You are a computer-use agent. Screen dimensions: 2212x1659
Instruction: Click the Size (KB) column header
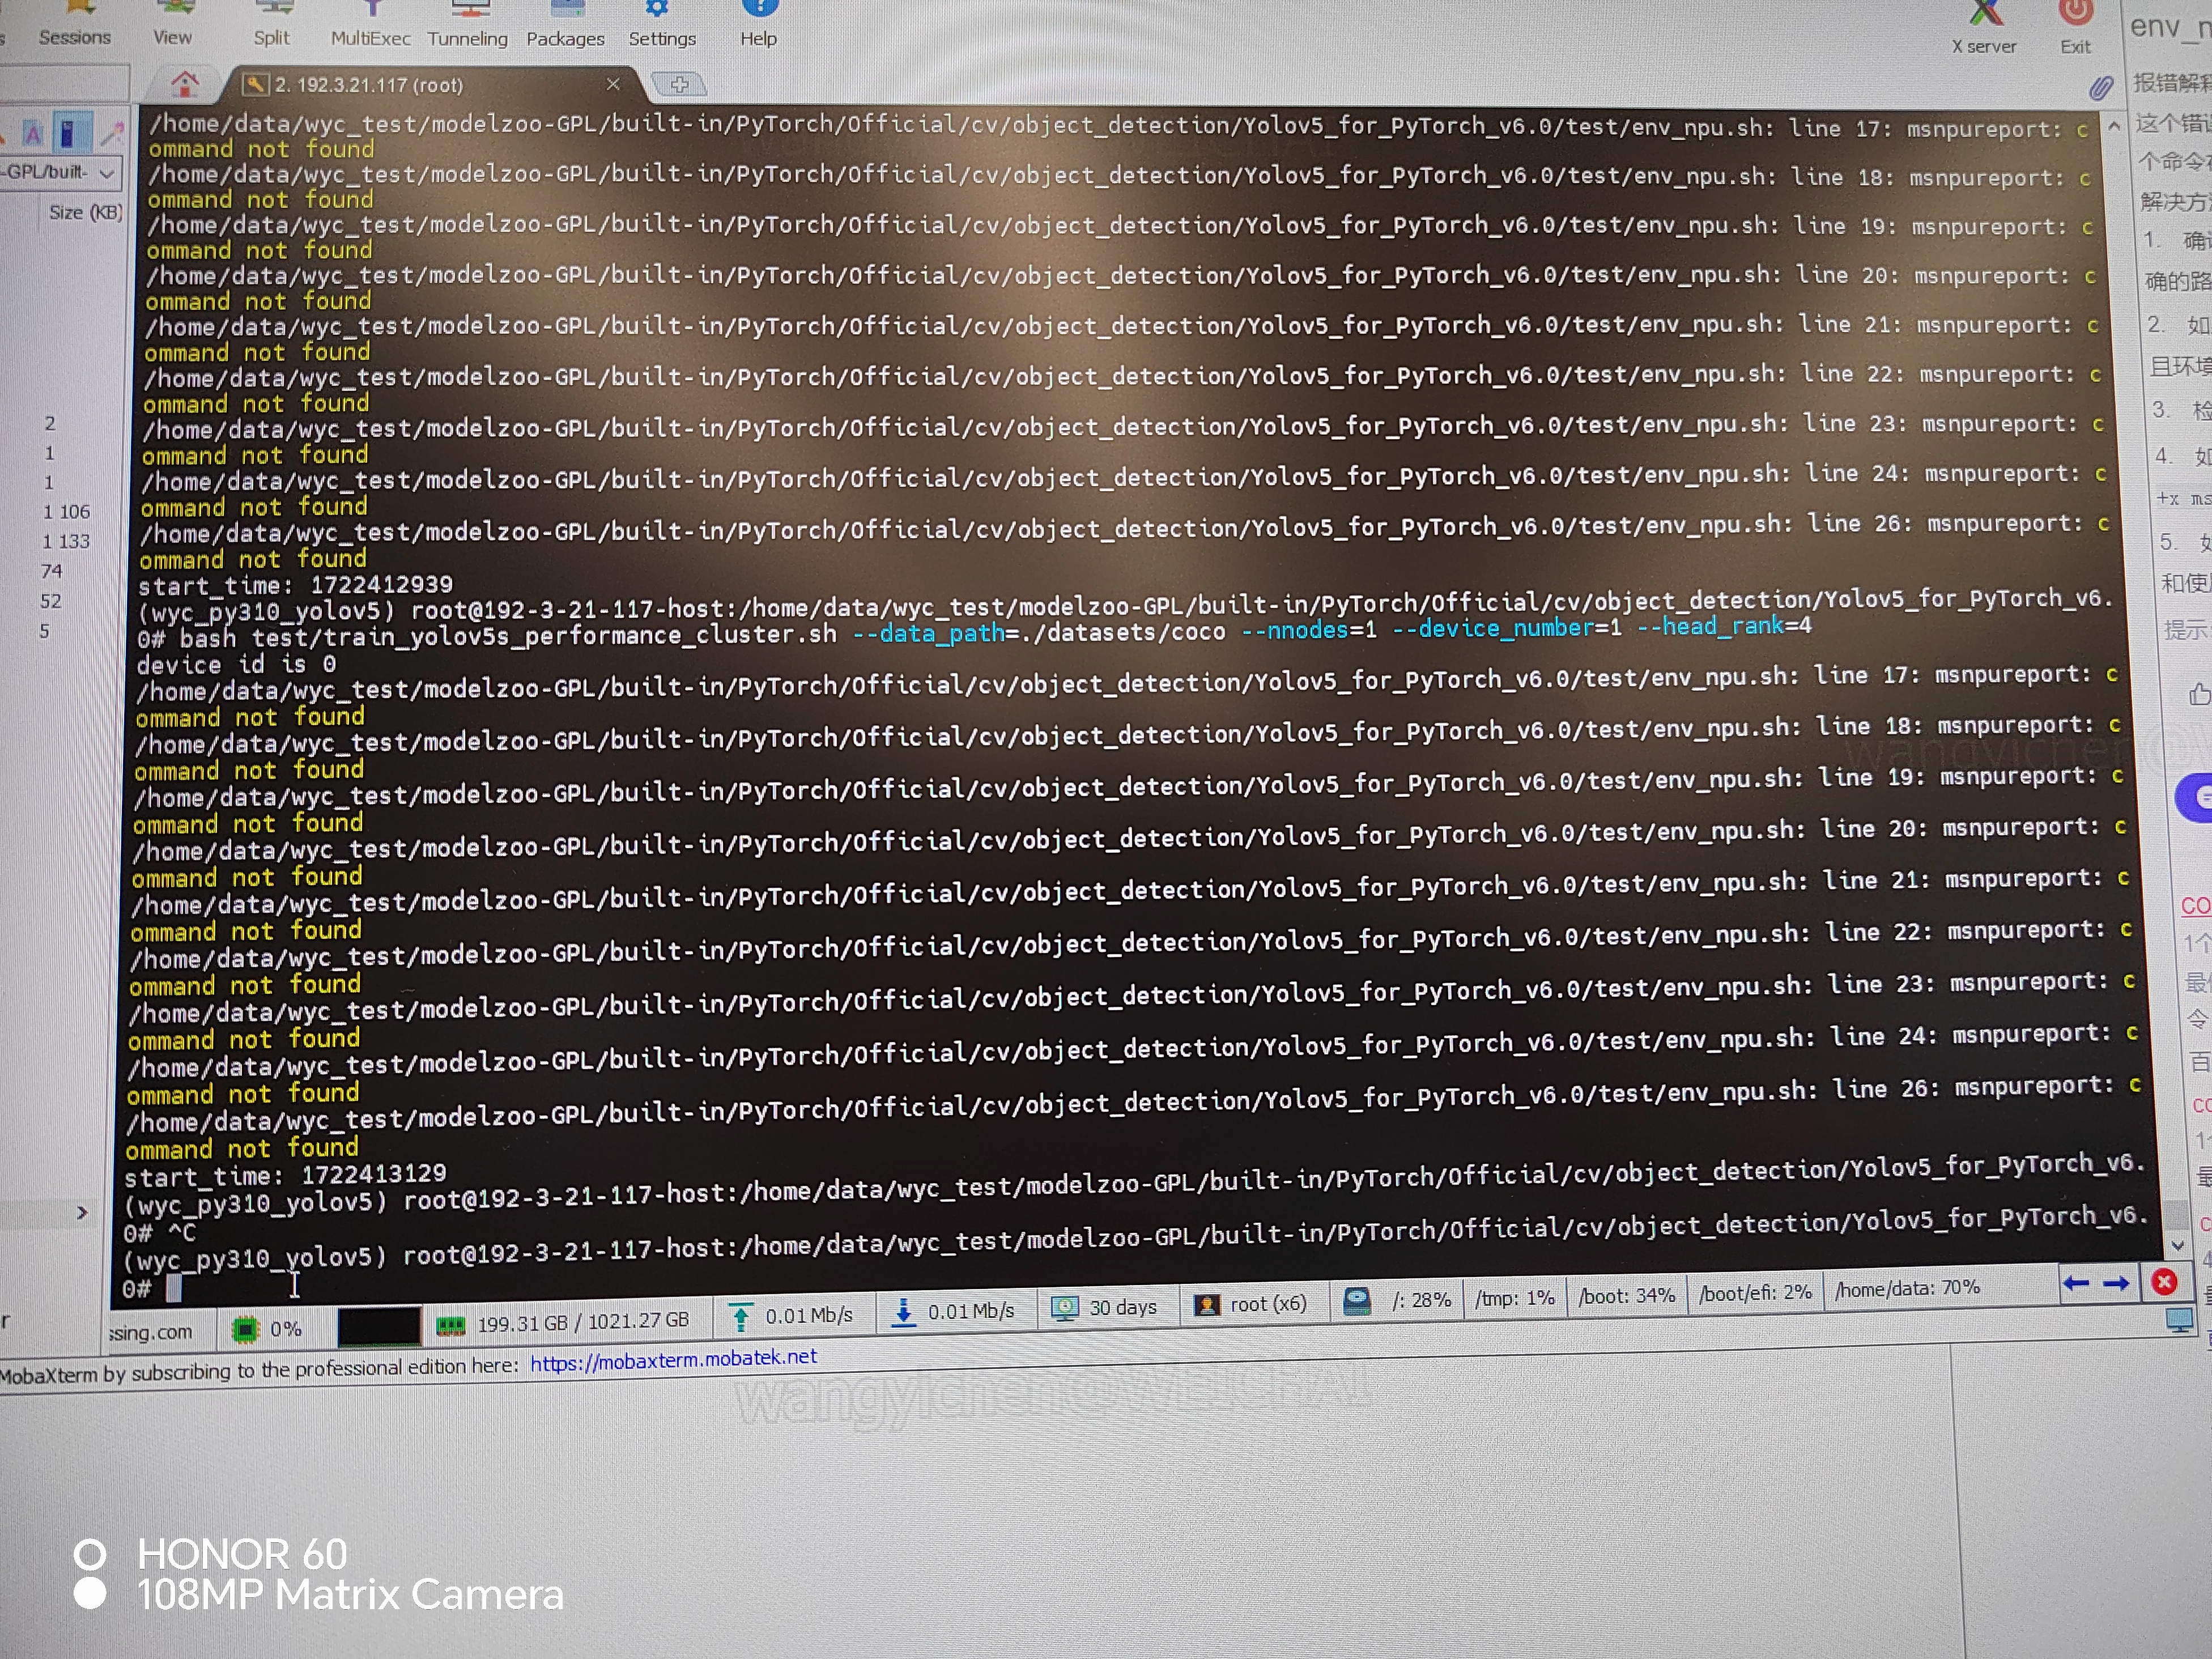tap(85, 212)
